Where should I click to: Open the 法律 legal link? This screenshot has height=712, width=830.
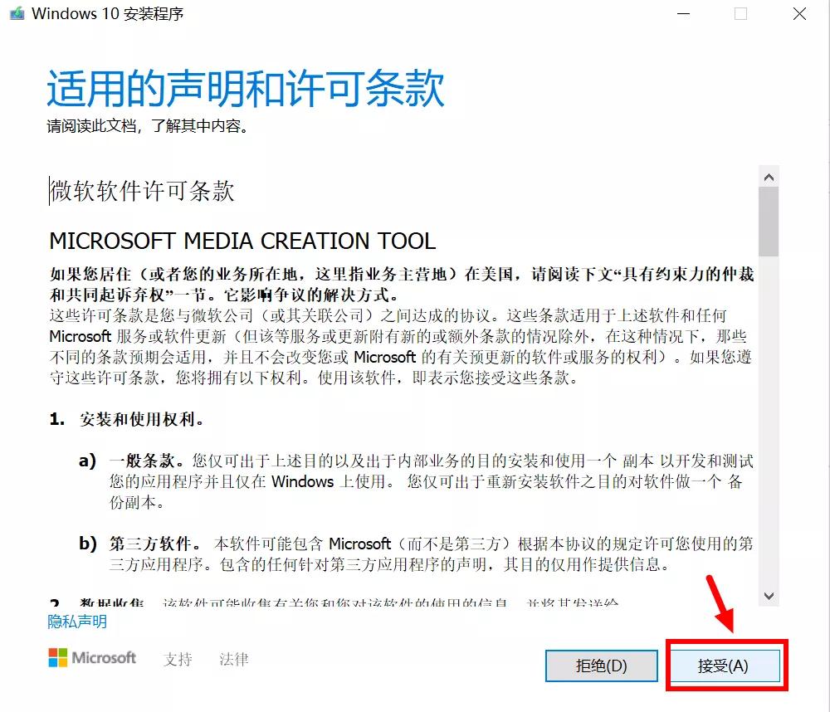coord(232,659)
